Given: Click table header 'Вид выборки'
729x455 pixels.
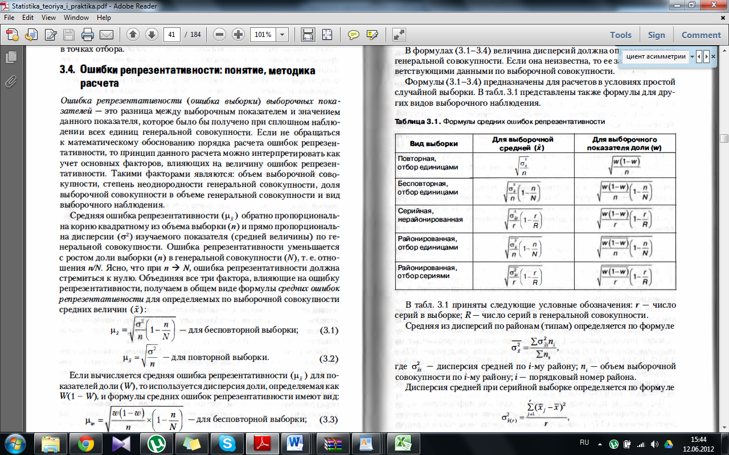Looking at the screenshot, I should click(434, 143).
